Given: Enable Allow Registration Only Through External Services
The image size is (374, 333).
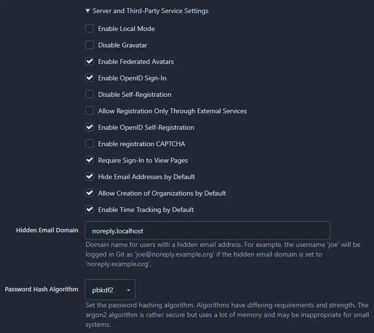Looking at the screenshot, I should pyautogui.click(x=89, y=111).
